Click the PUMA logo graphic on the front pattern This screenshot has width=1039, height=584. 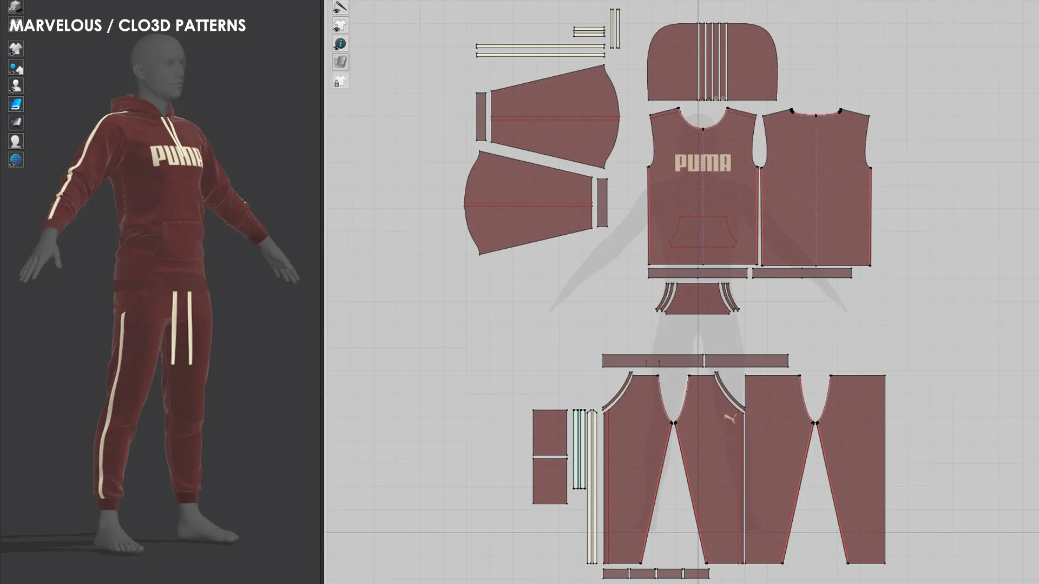702,163
